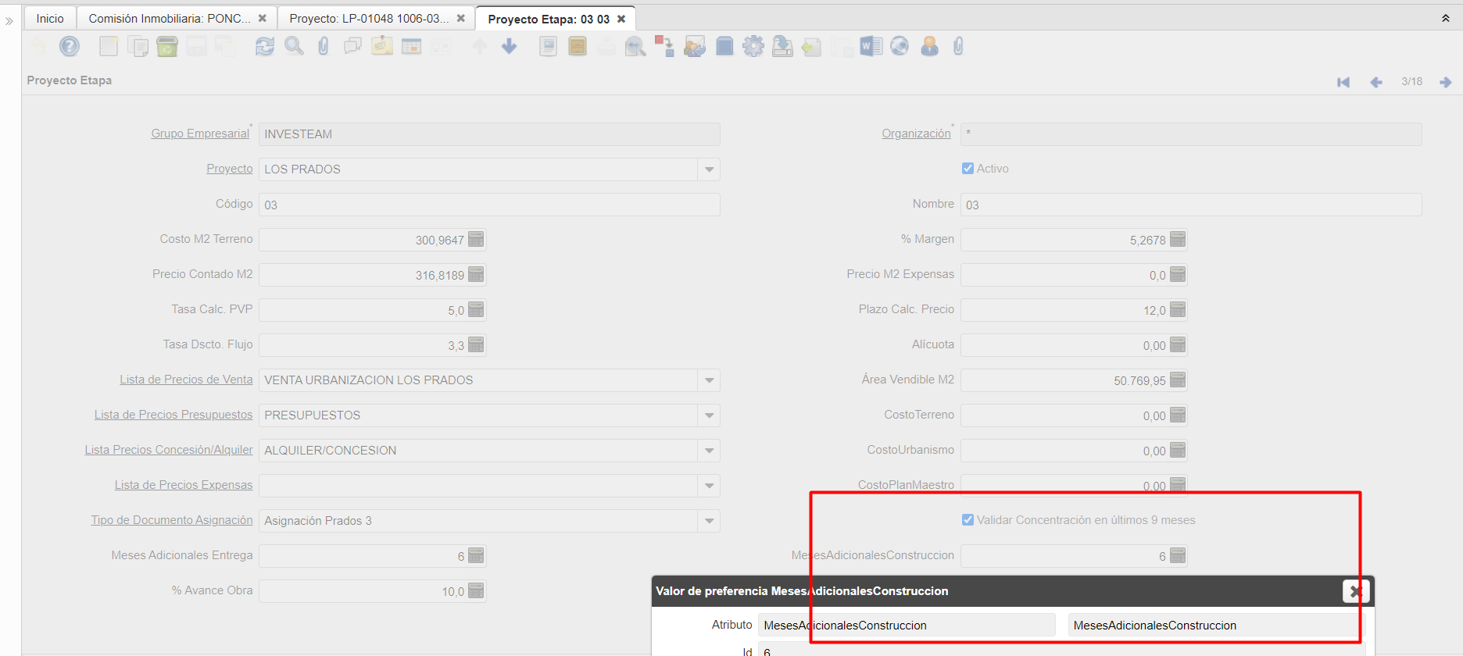The width and height of the screenshot is (1463, 656).
Task: Click the green recycle bin delete icon
Action: [167, 47]
